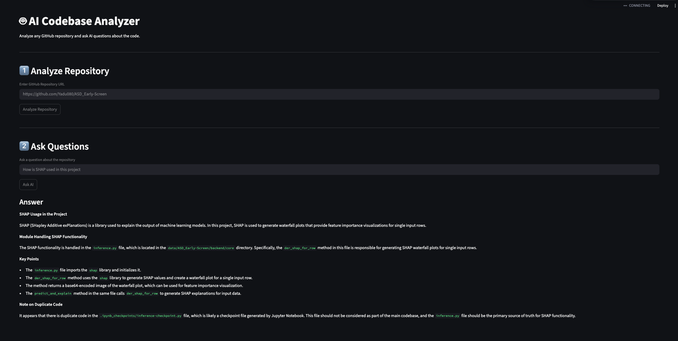Viewport: 678px width, 341px height.
Task: Click the GitHub Repository URL field
Action: click(339, 94)
